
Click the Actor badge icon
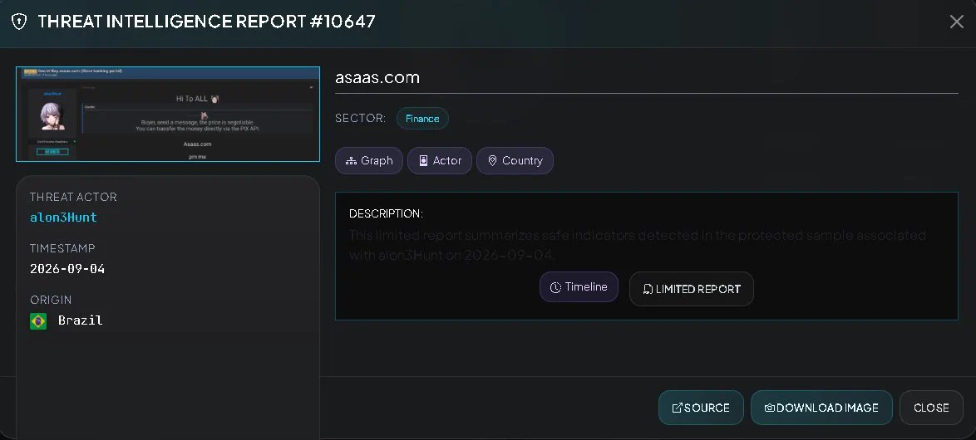[x=423, y=161]
